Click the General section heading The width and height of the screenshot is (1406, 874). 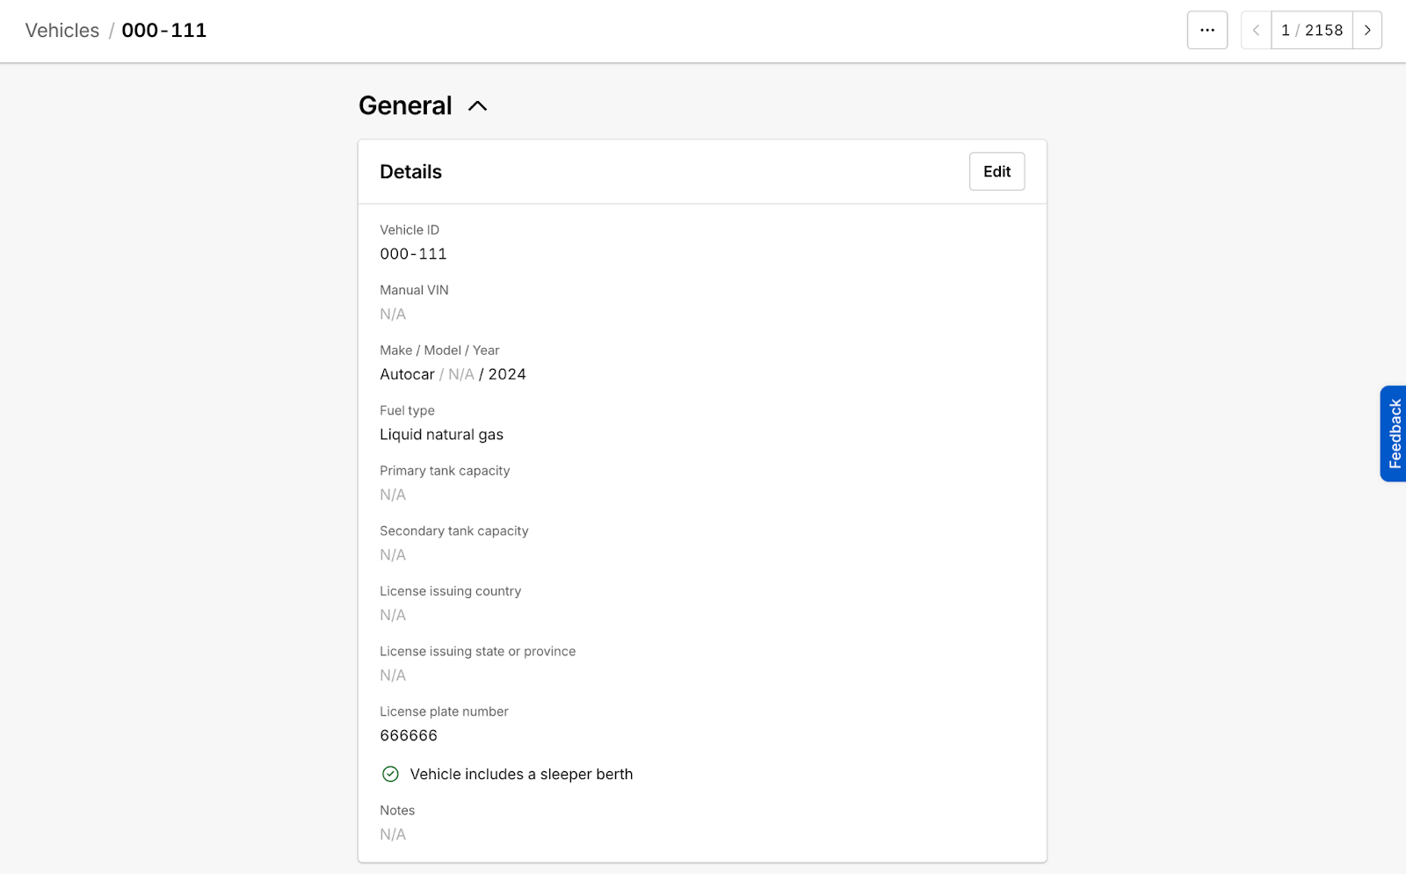405,105
